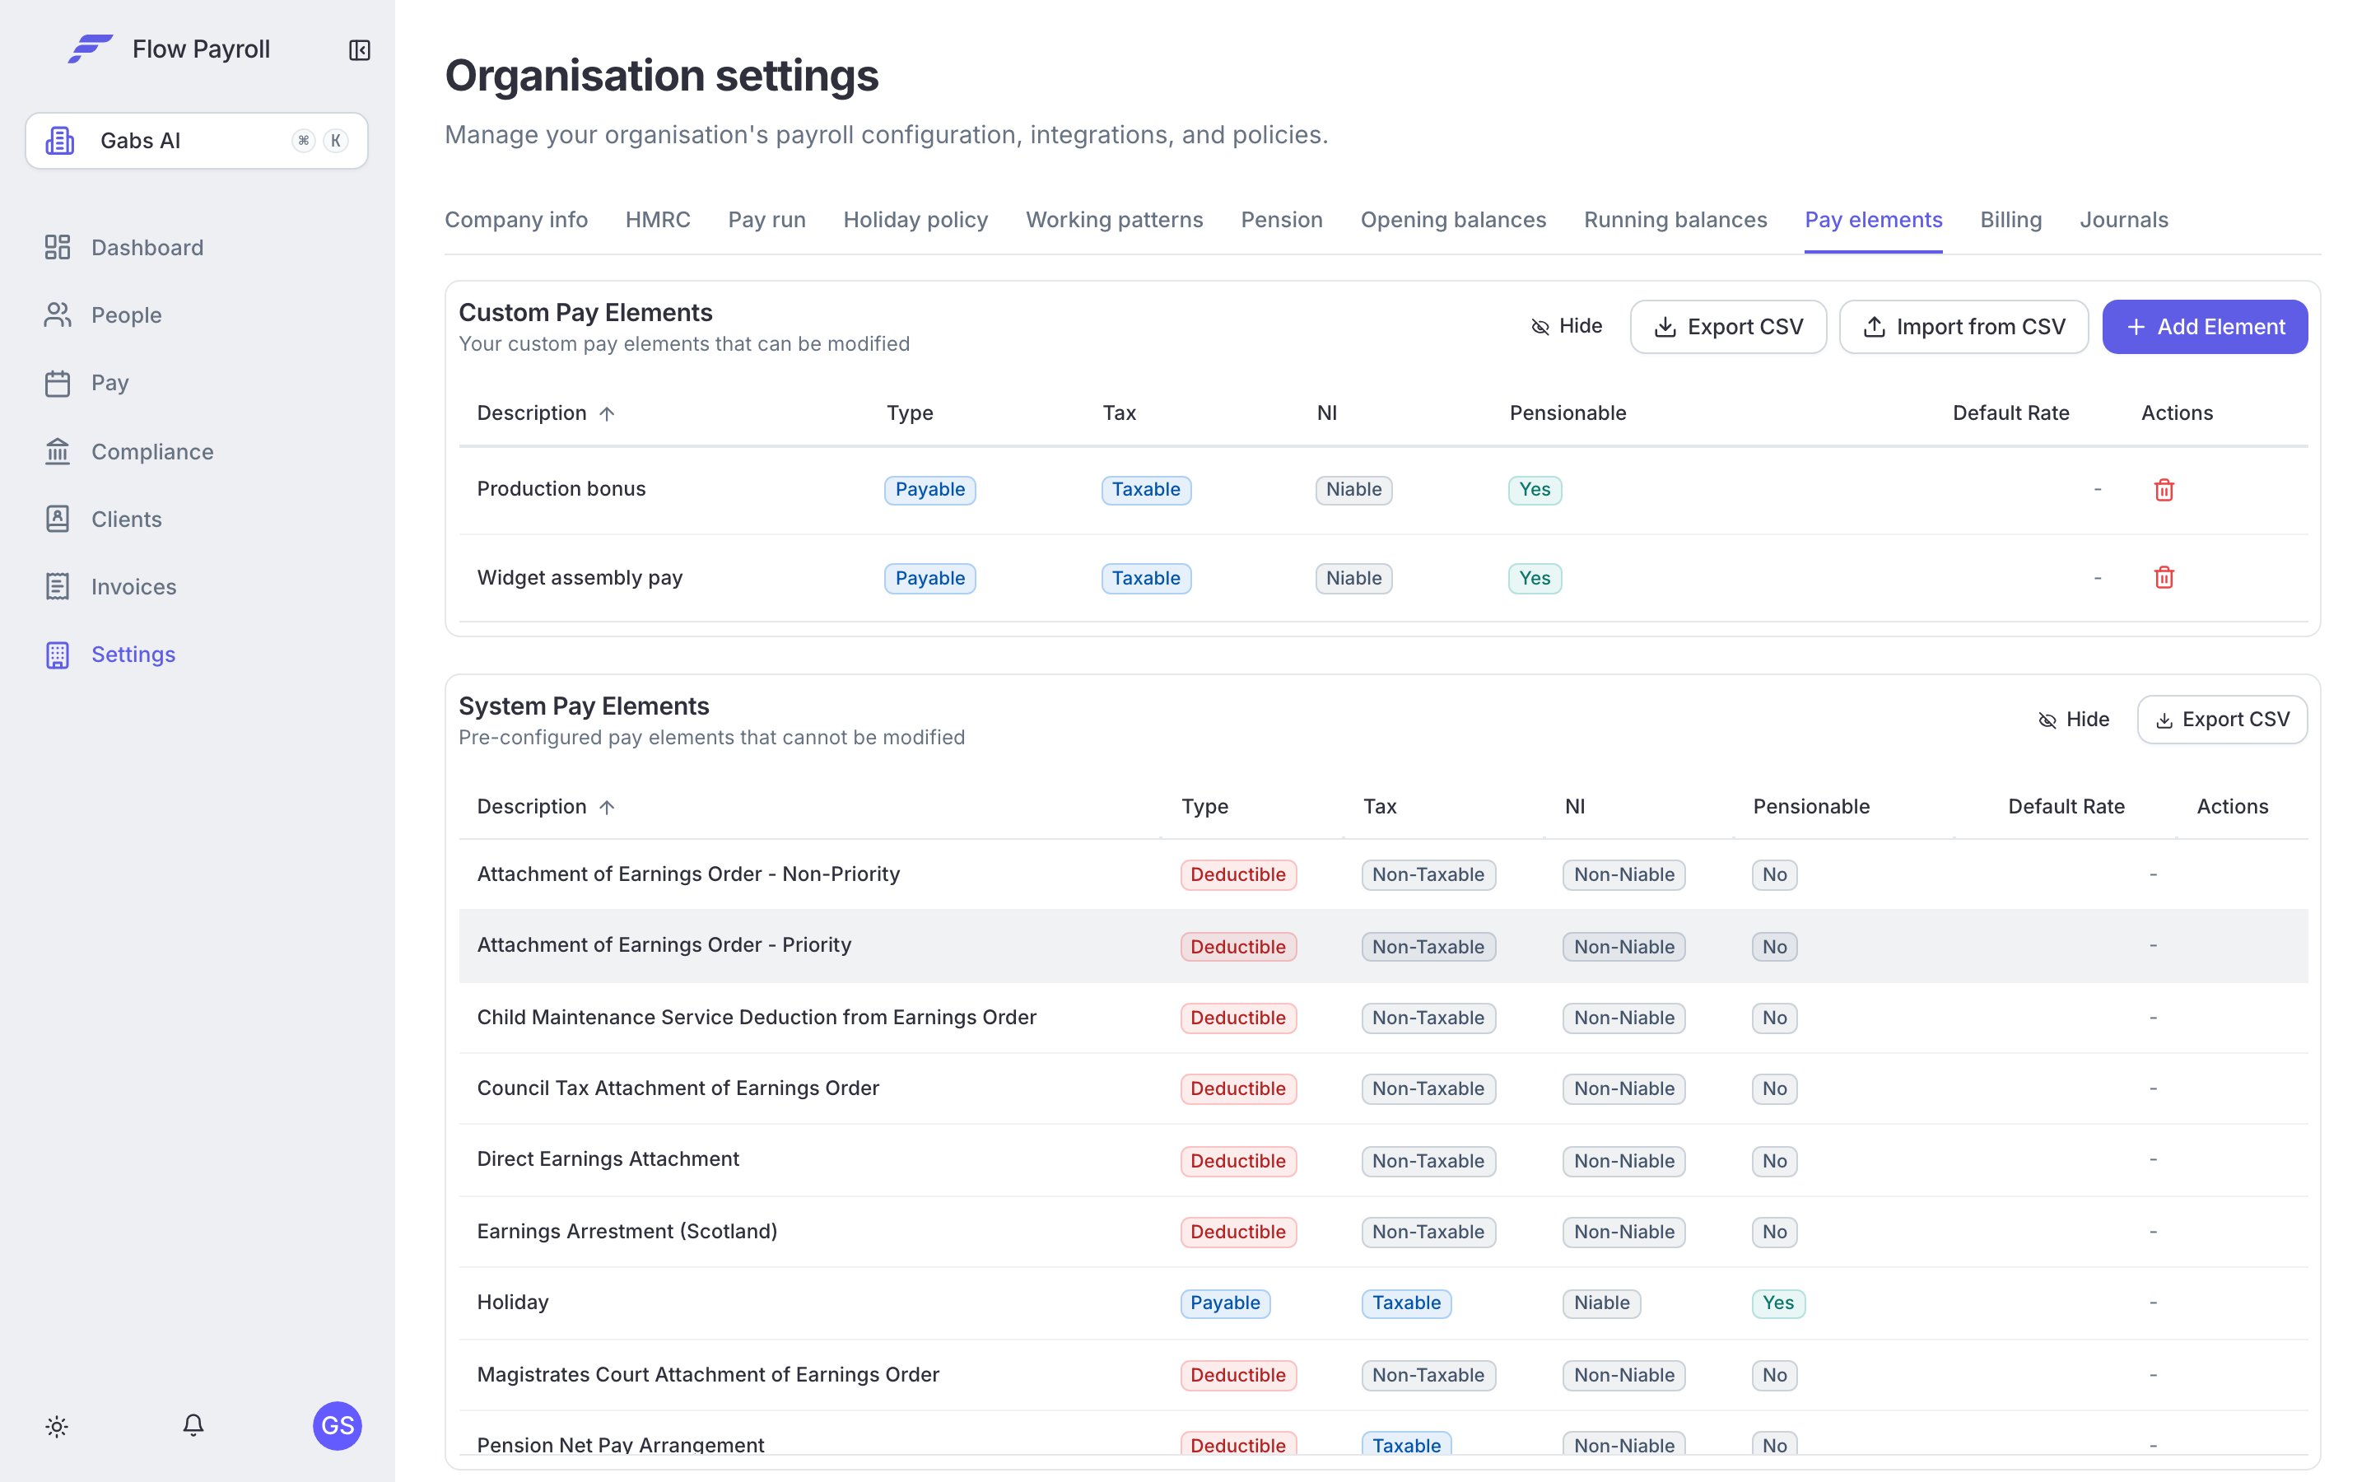The height and width of the screenshot is (1482, 2371).
Task: Switch to Working patterns tab
Action: (1115, 220)
